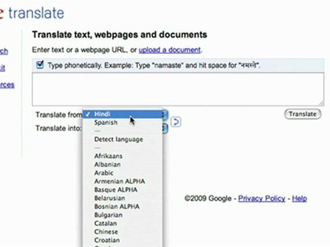Image resolution: width=330 pixels, height=247 pixels.
Task: Select Hindi in the language list
Action: 123,114
